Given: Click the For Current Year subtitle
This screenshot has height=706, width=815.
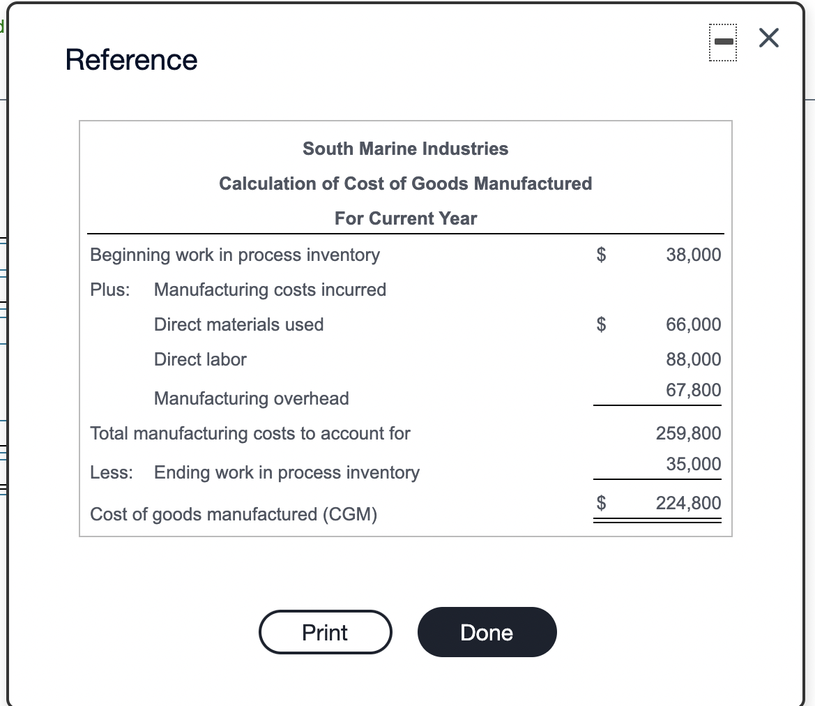Looking at the screenshot, I should pos(405,218).
